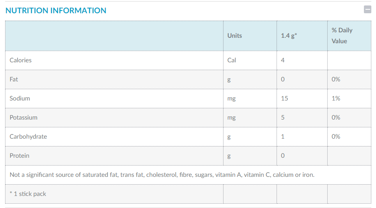Click the Potassium 5 value cell
Screen dimensions: 376x208
283,117
